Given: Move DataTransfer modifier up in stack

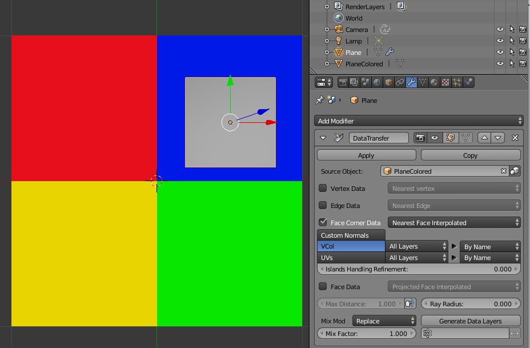Looking at the screenshot, I should [484, 138].
